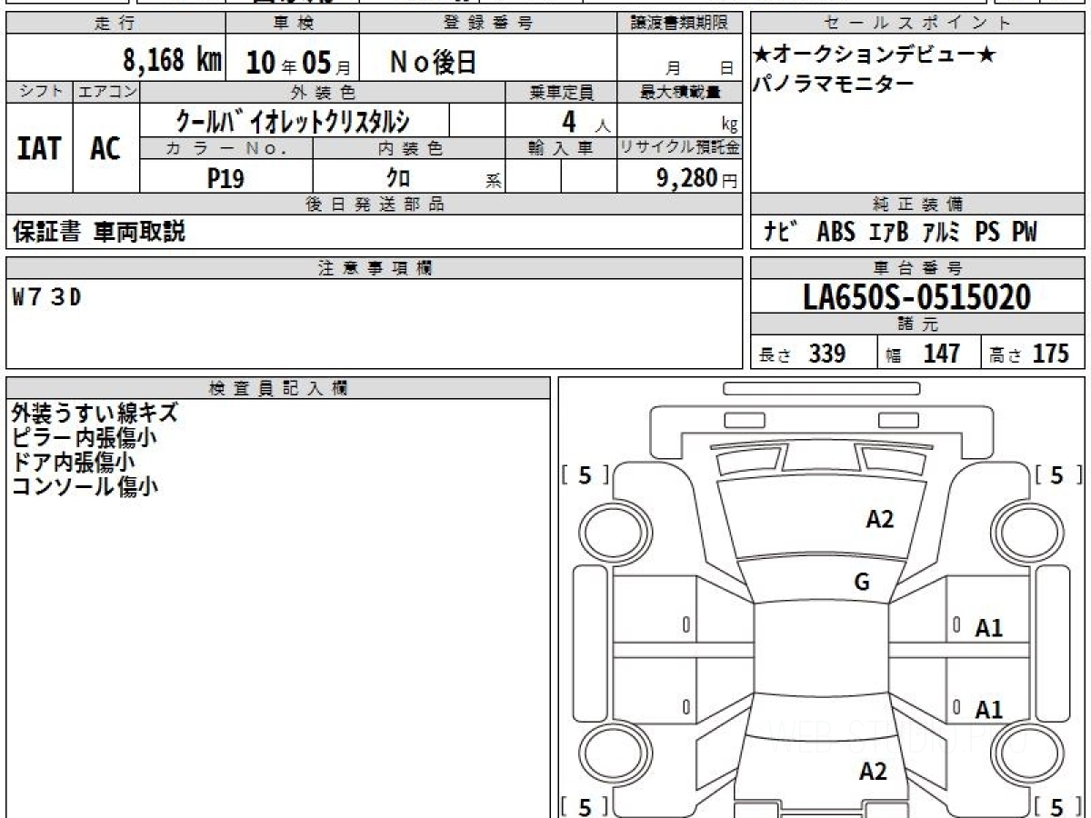This screenshot has height=818, width=1091.
Task: Select the PW equipment item
Action: [x=1025, y=232]
